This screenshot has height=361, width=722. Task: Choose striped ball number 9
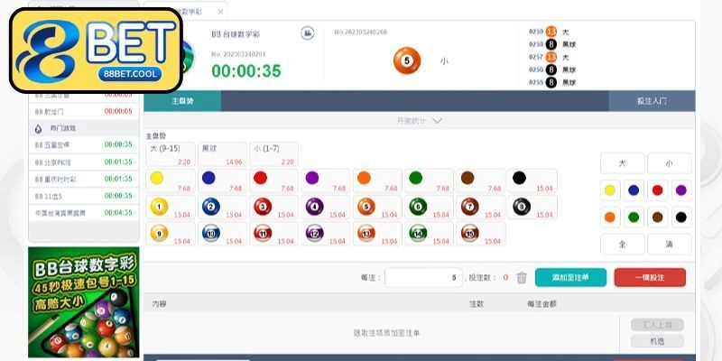point(160,233)
